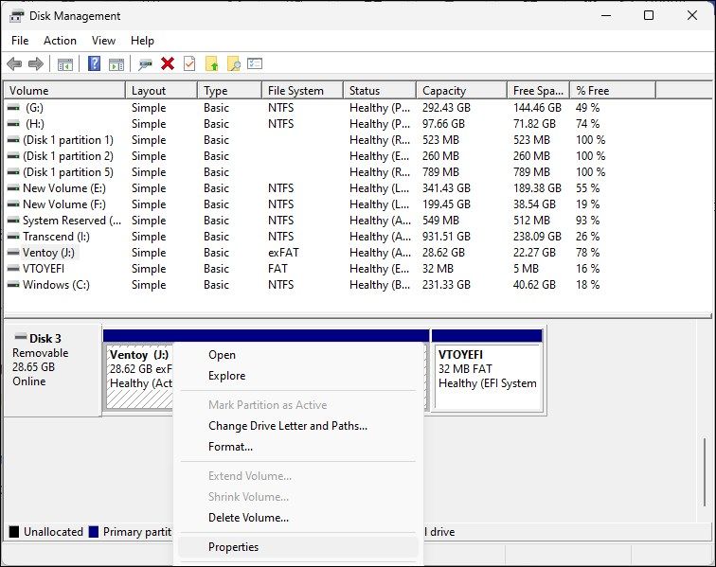Screen dimensions: 716x567
Task: Open the Action menu
Action: [60, 41]
